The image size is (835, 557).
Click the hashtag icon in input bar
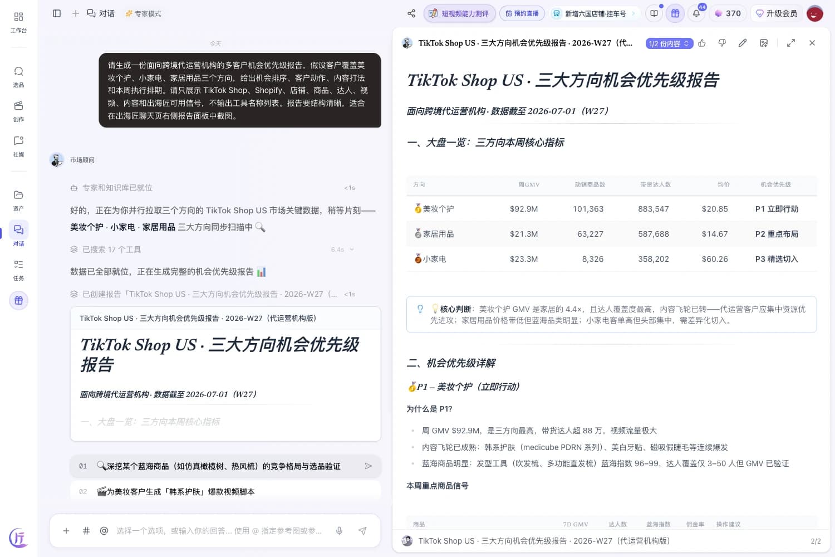coord(86,531)
